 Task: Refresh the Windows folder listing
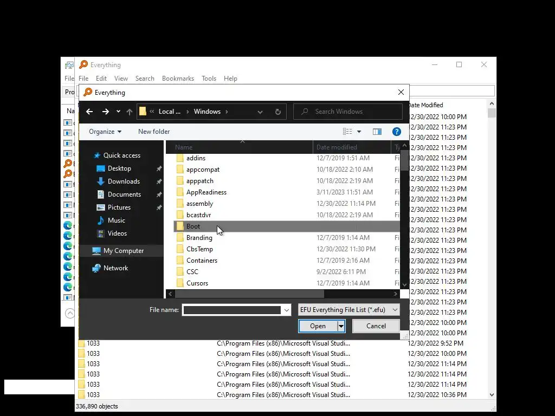[x=278, y=112]
